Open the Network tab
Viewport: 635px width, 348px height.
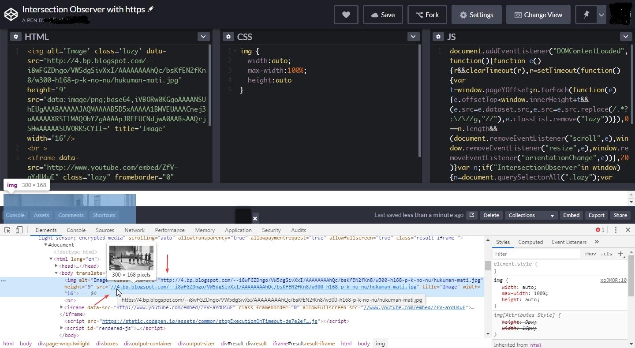click(x=134, y=230)
